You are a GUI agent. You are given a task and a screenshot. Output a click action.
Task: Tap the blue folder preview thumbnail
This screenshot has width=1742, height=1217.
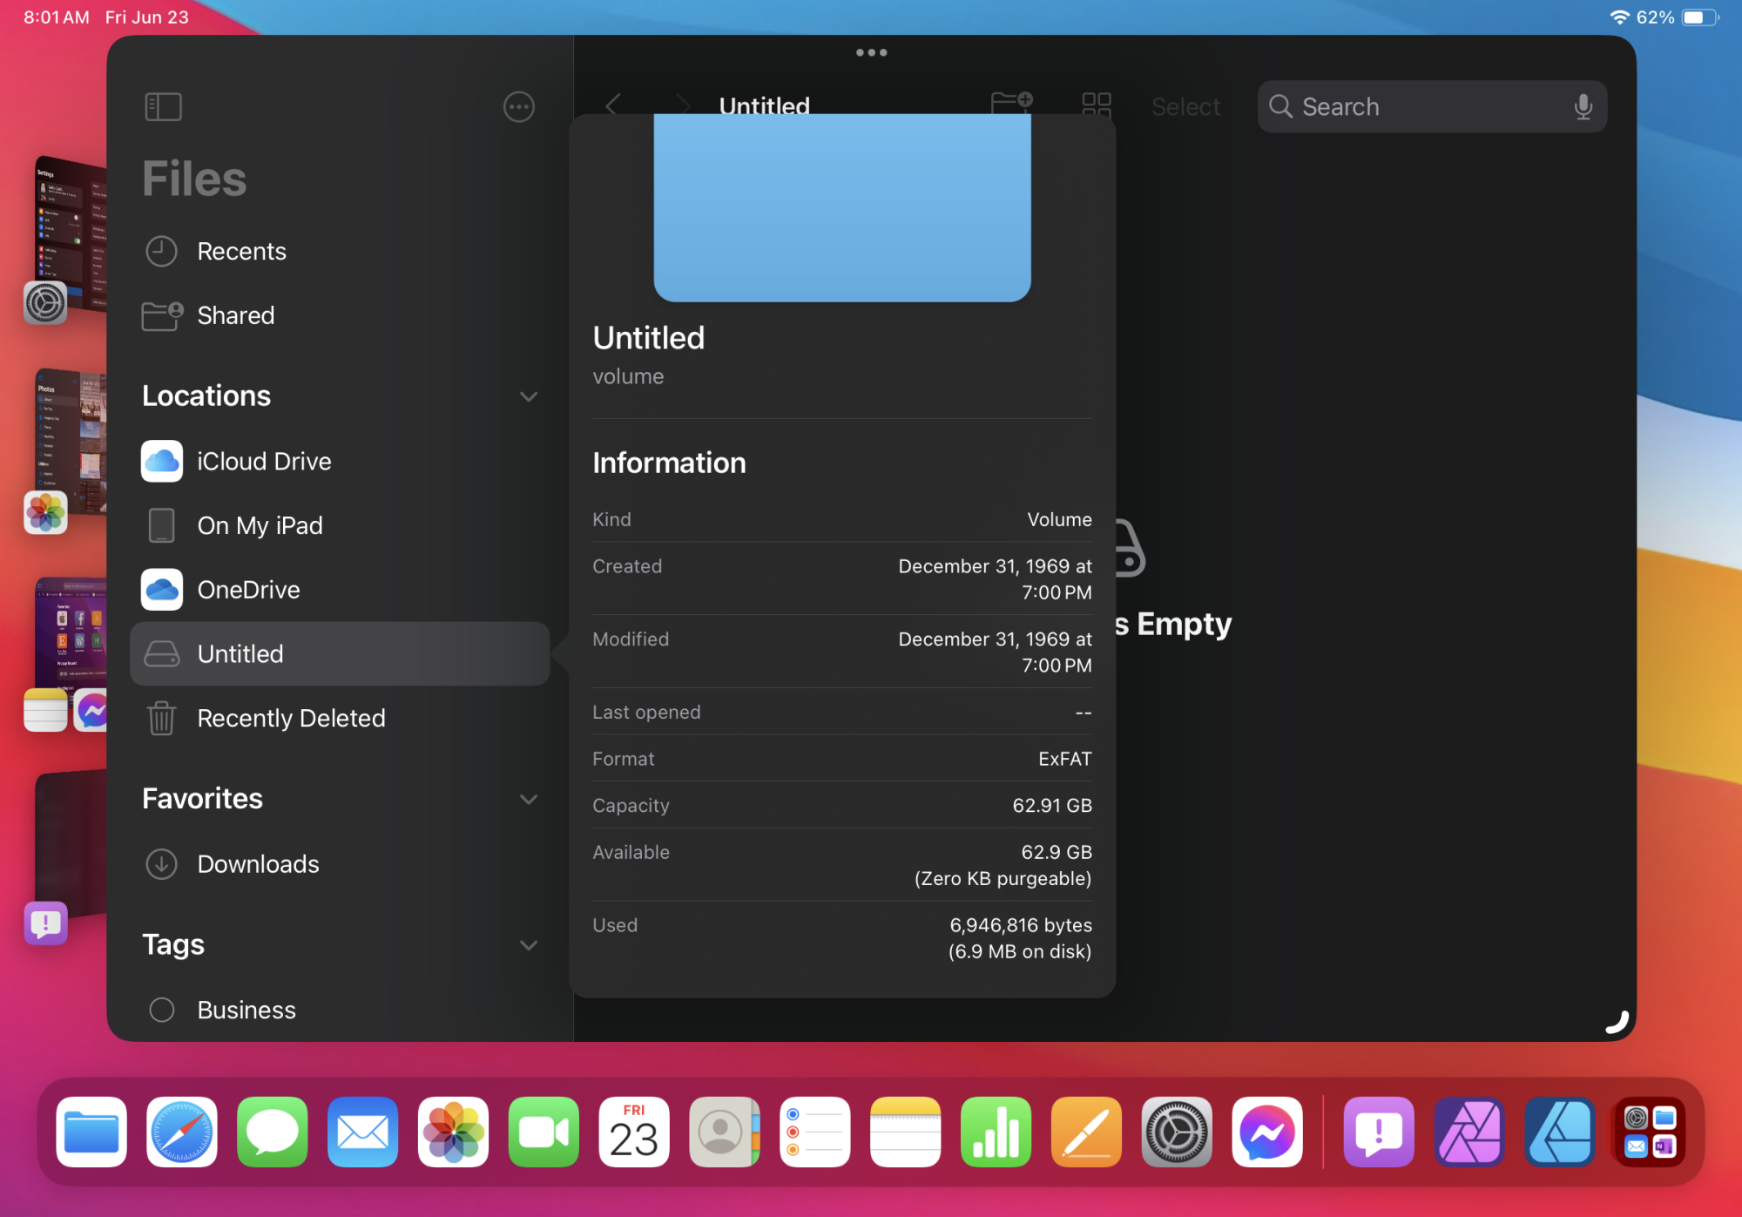(x=841, y=207)
